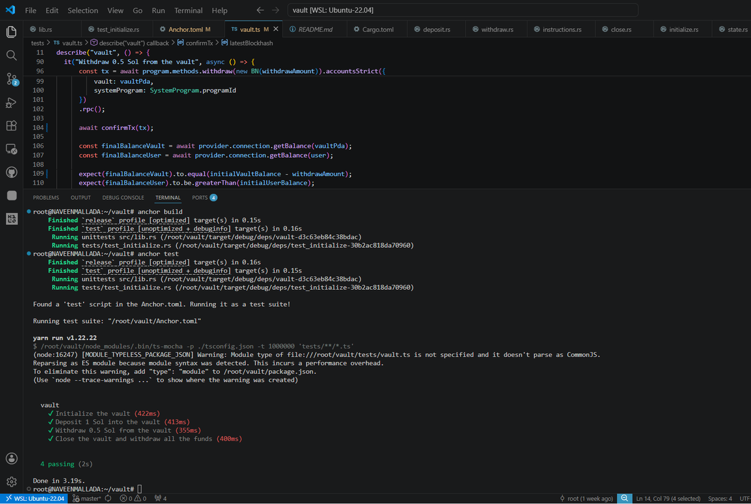This screenshot has height=504, width=751.
Task: Switch to the Cargo.toml tab
Action: point(377,29)
